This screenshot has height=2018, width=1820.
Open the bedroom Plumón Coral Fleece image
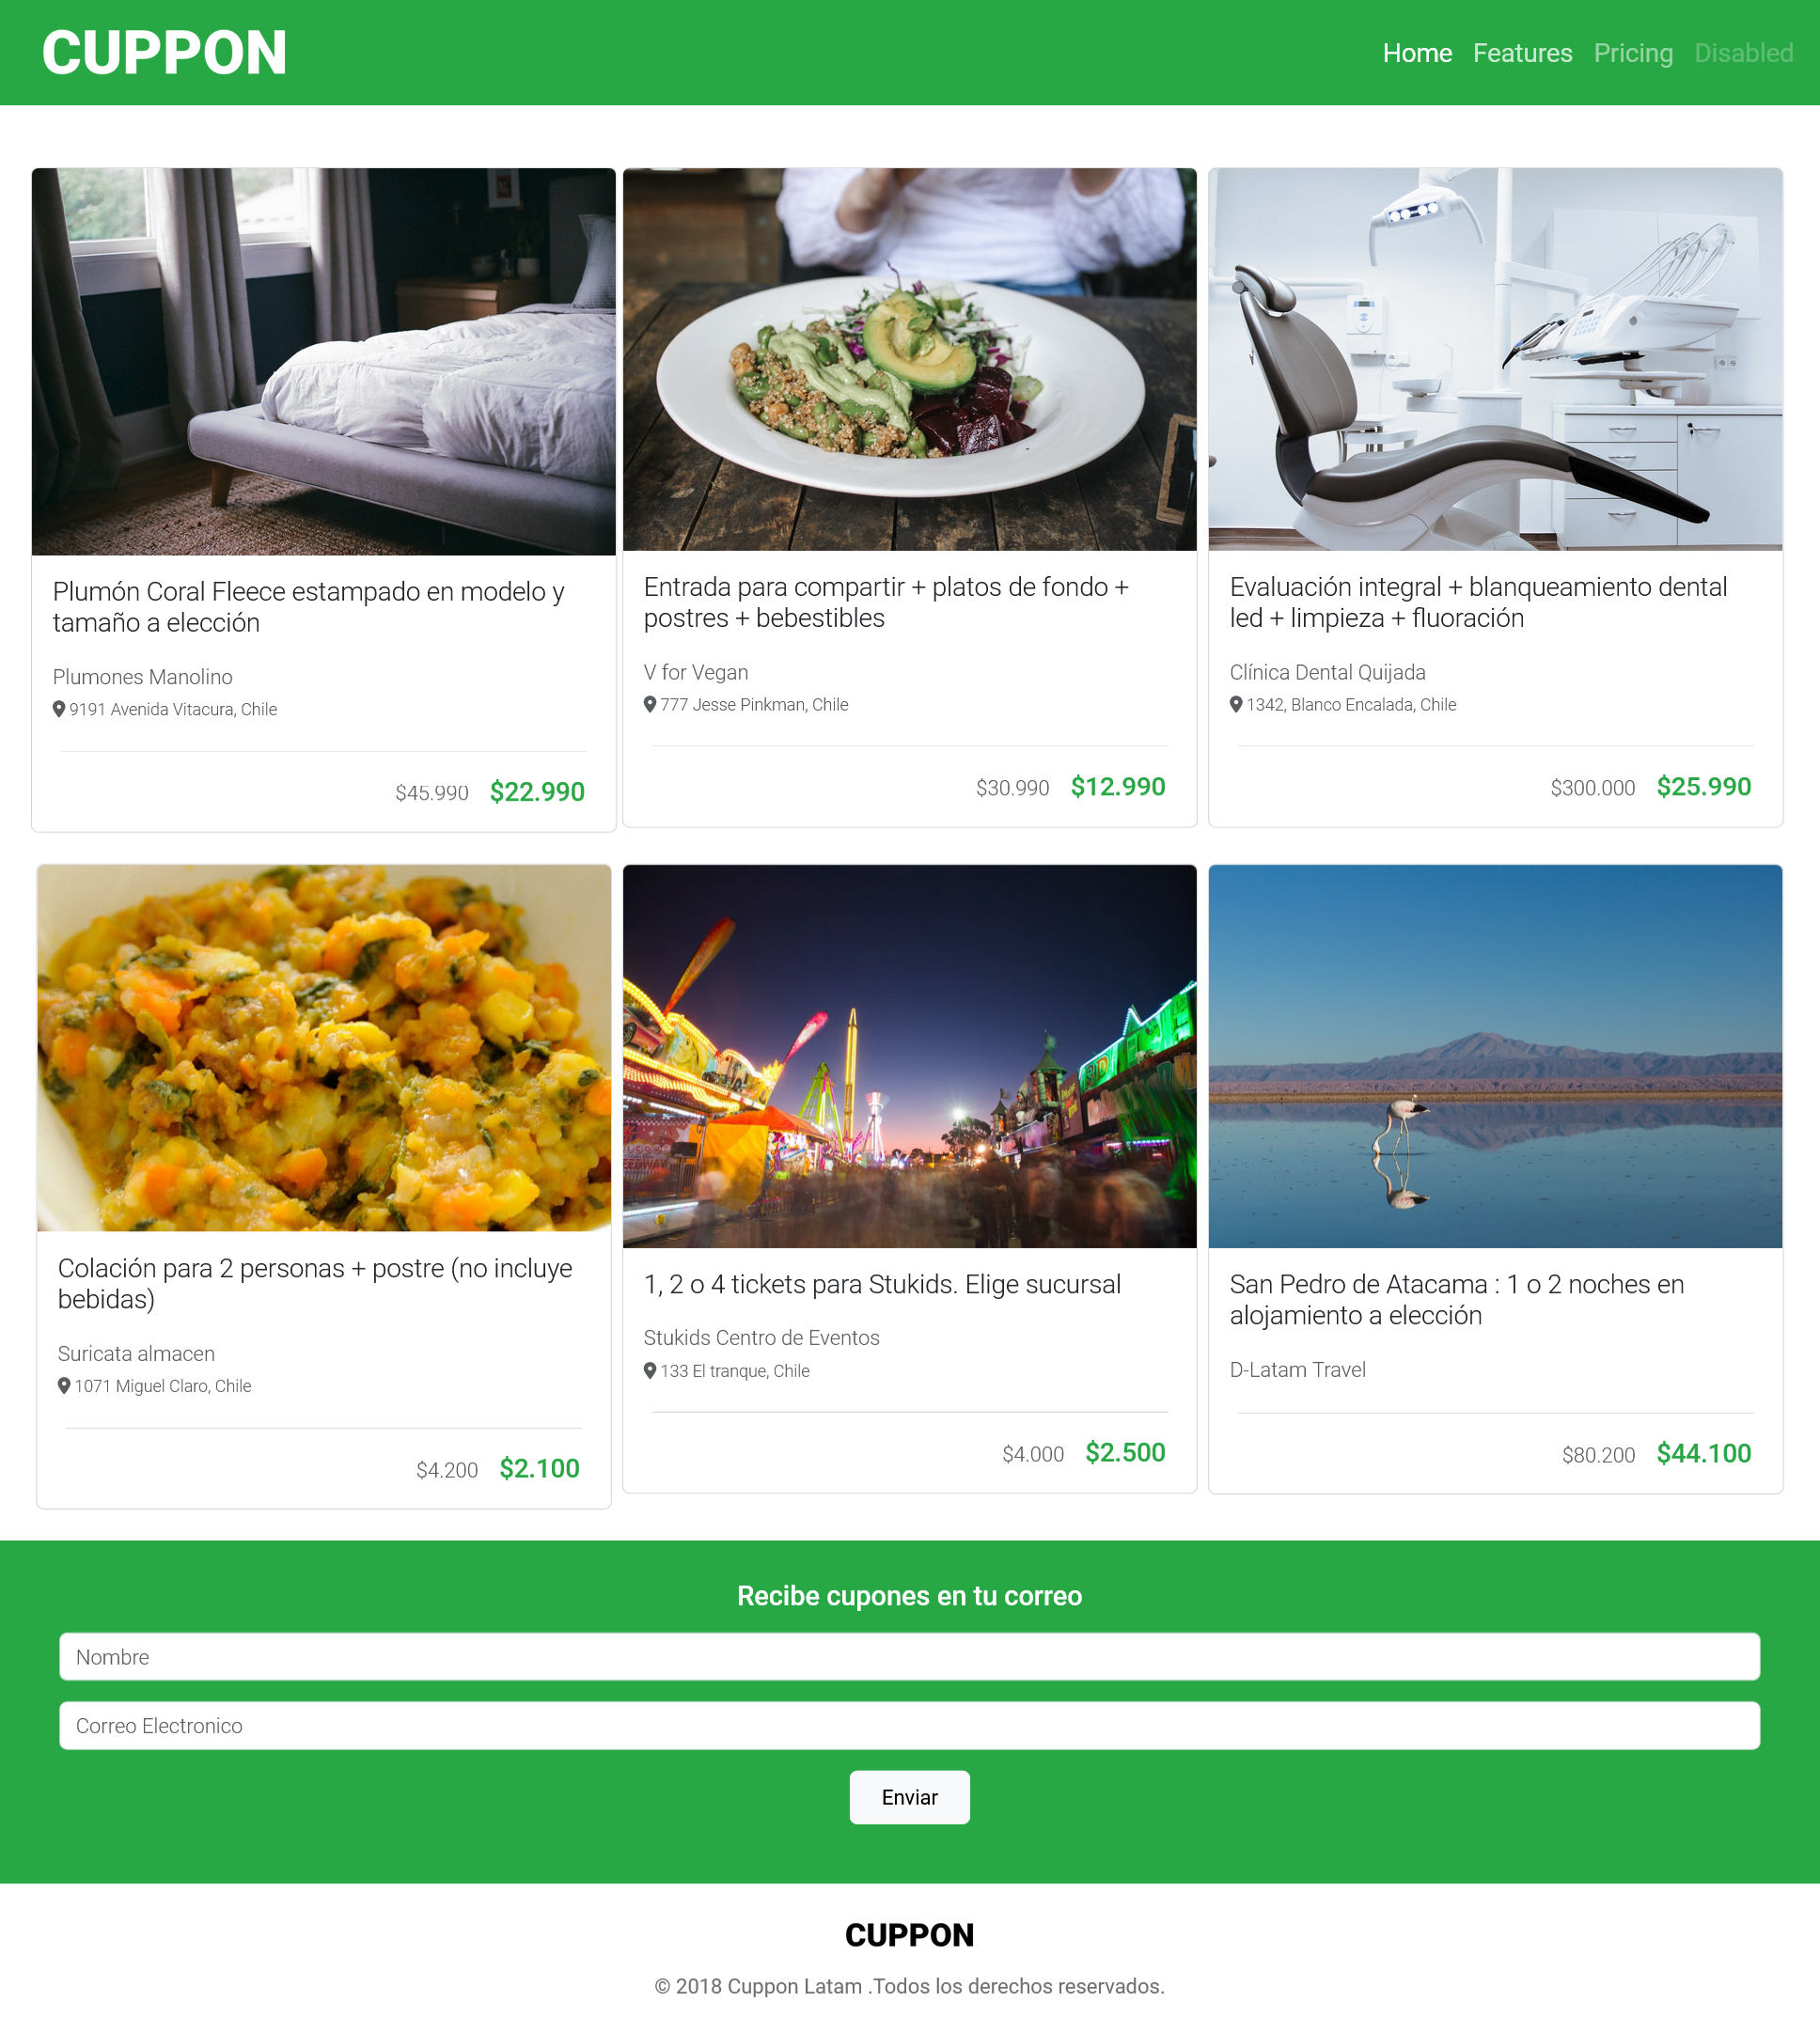(324, 362)
